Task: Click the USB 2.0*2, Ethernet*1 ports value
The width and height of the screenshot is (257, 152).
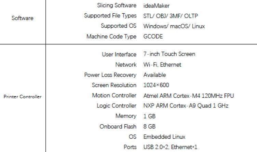Action: (170, 147)
